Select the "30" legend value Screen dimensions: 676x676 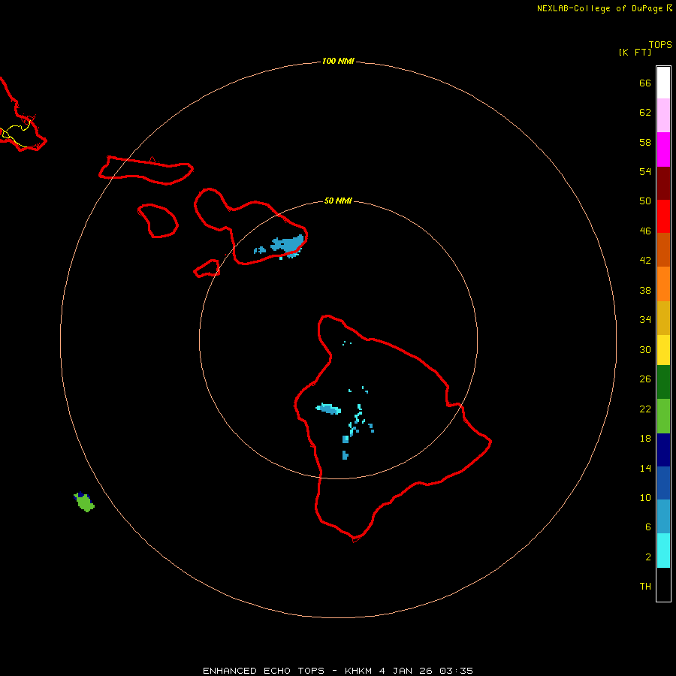coord(645,349)
